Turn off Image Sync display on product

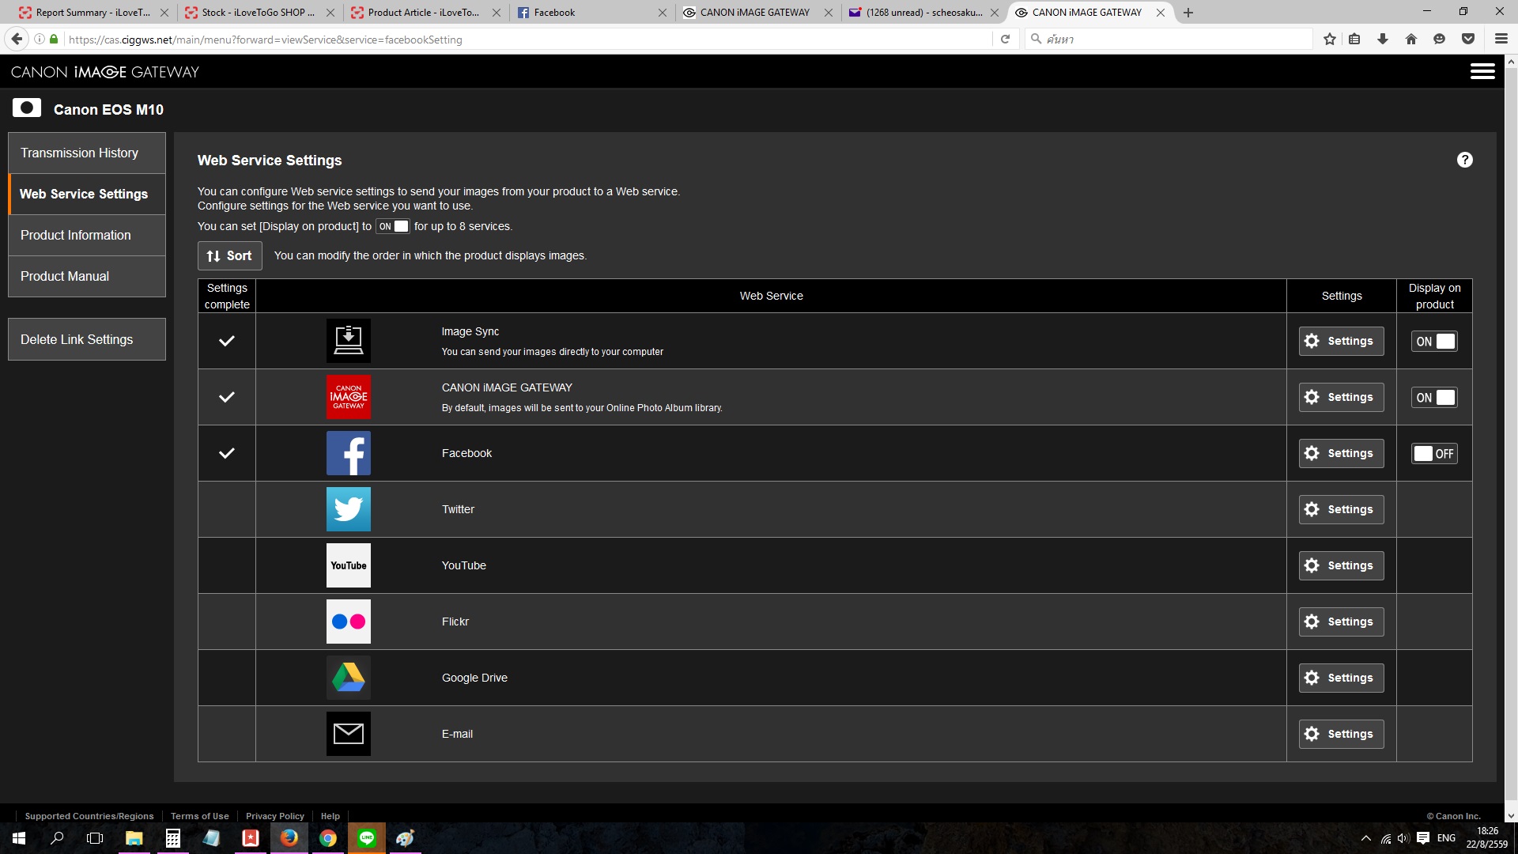pos(1434,341)
